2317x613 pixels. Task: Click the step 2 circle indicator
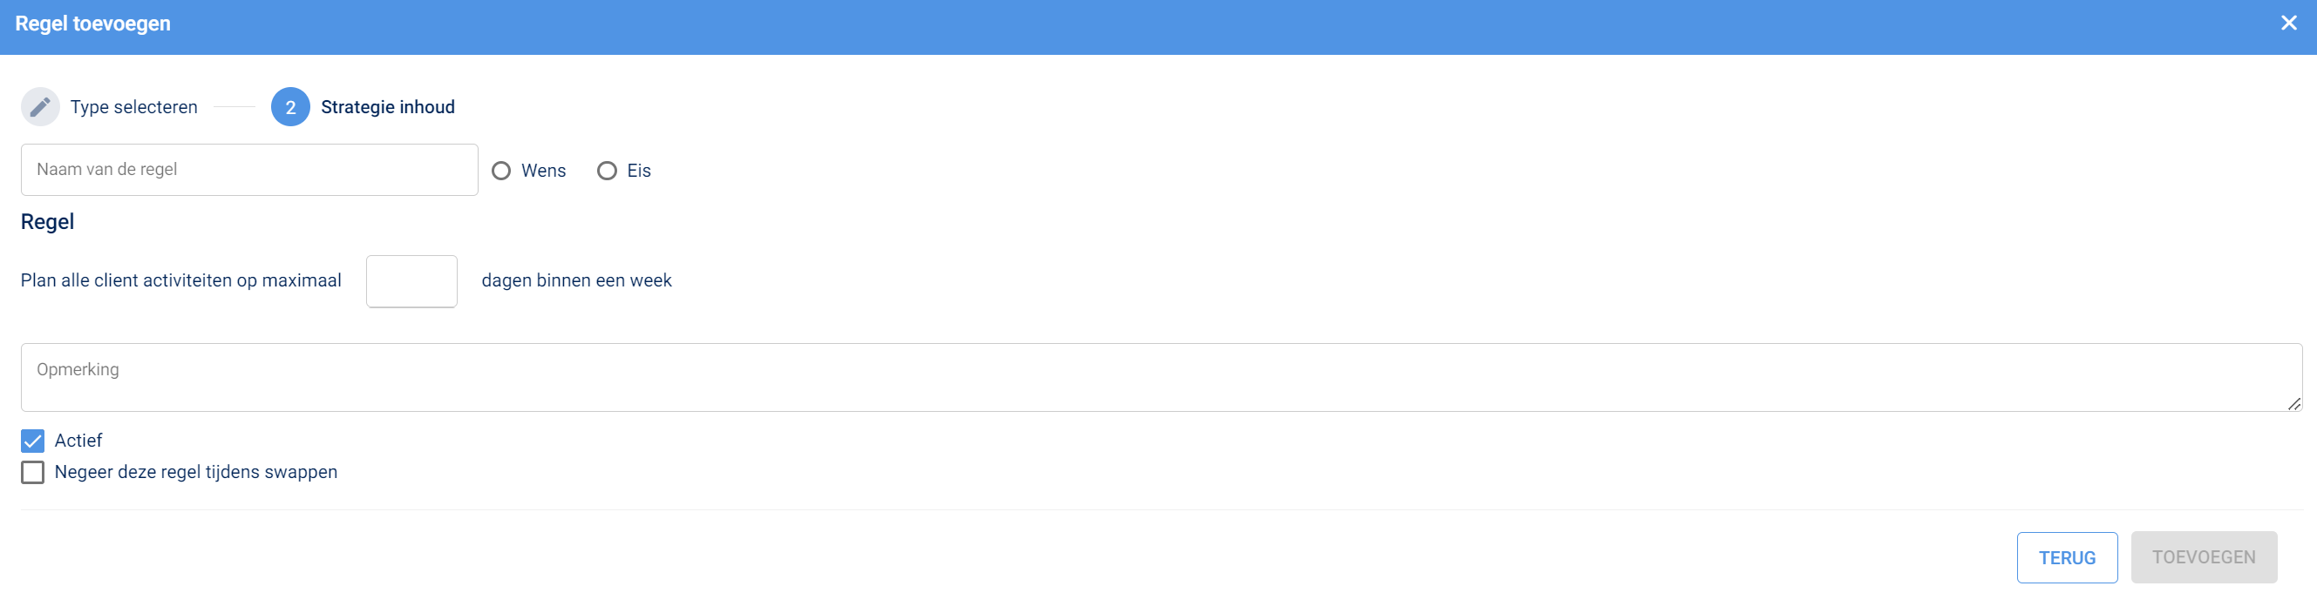tap(290, 107)
